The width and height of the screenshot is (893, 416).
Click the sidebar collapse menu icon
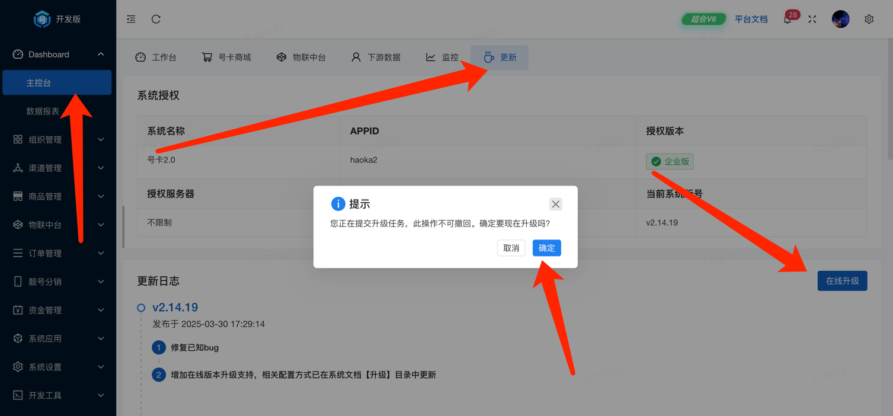click(x=131, y=19)
